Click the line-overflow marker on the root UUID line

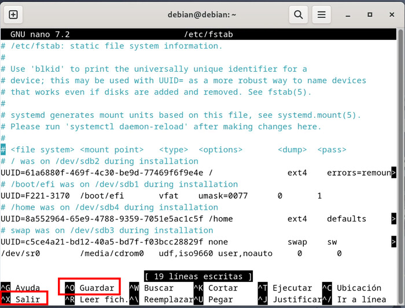[x=393, y=173]
